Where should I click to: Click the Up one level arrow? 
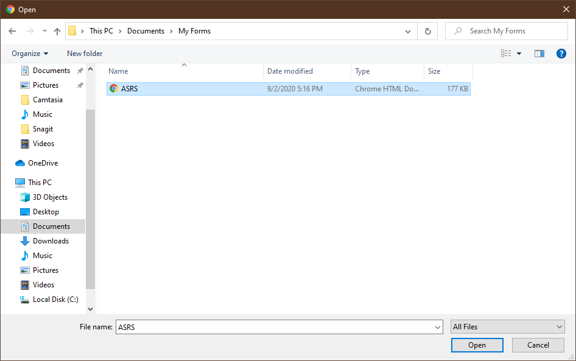[x=57, y=31]
